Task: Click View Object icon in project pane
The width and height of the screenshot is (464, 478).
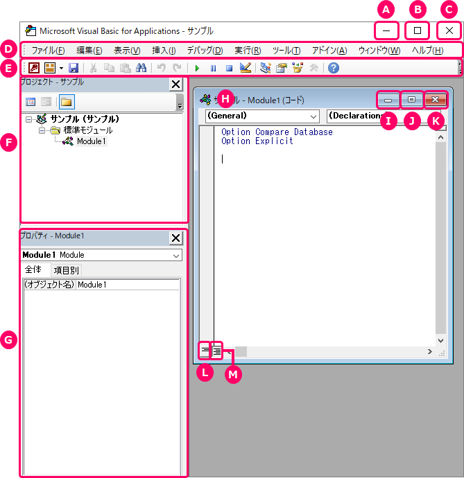Action: tap(46, 102)
